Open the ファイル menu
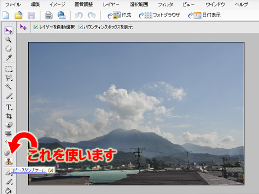Screen dimensions: 259x194 [x=13, y=4]
